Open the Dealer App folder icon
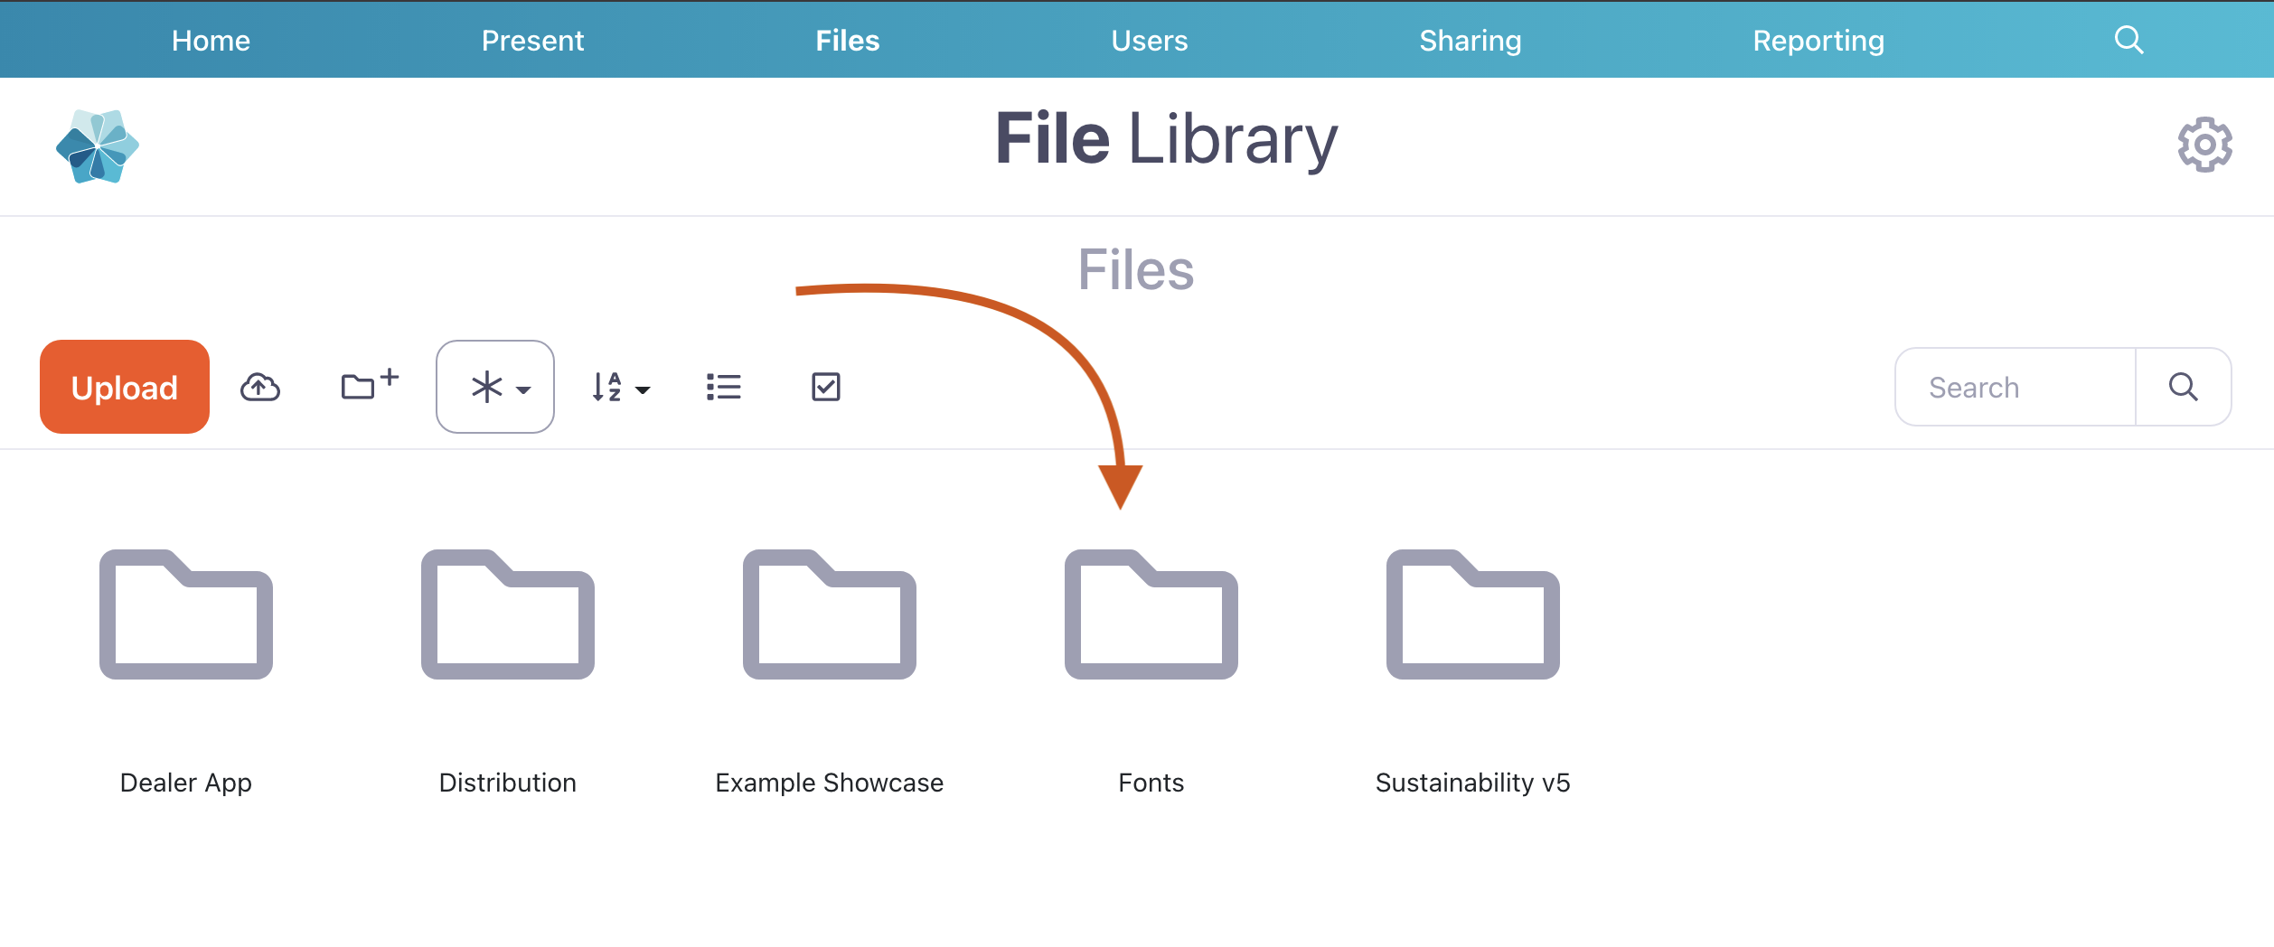The width and height of the screenshot is (2274, 947). point(186,614)
